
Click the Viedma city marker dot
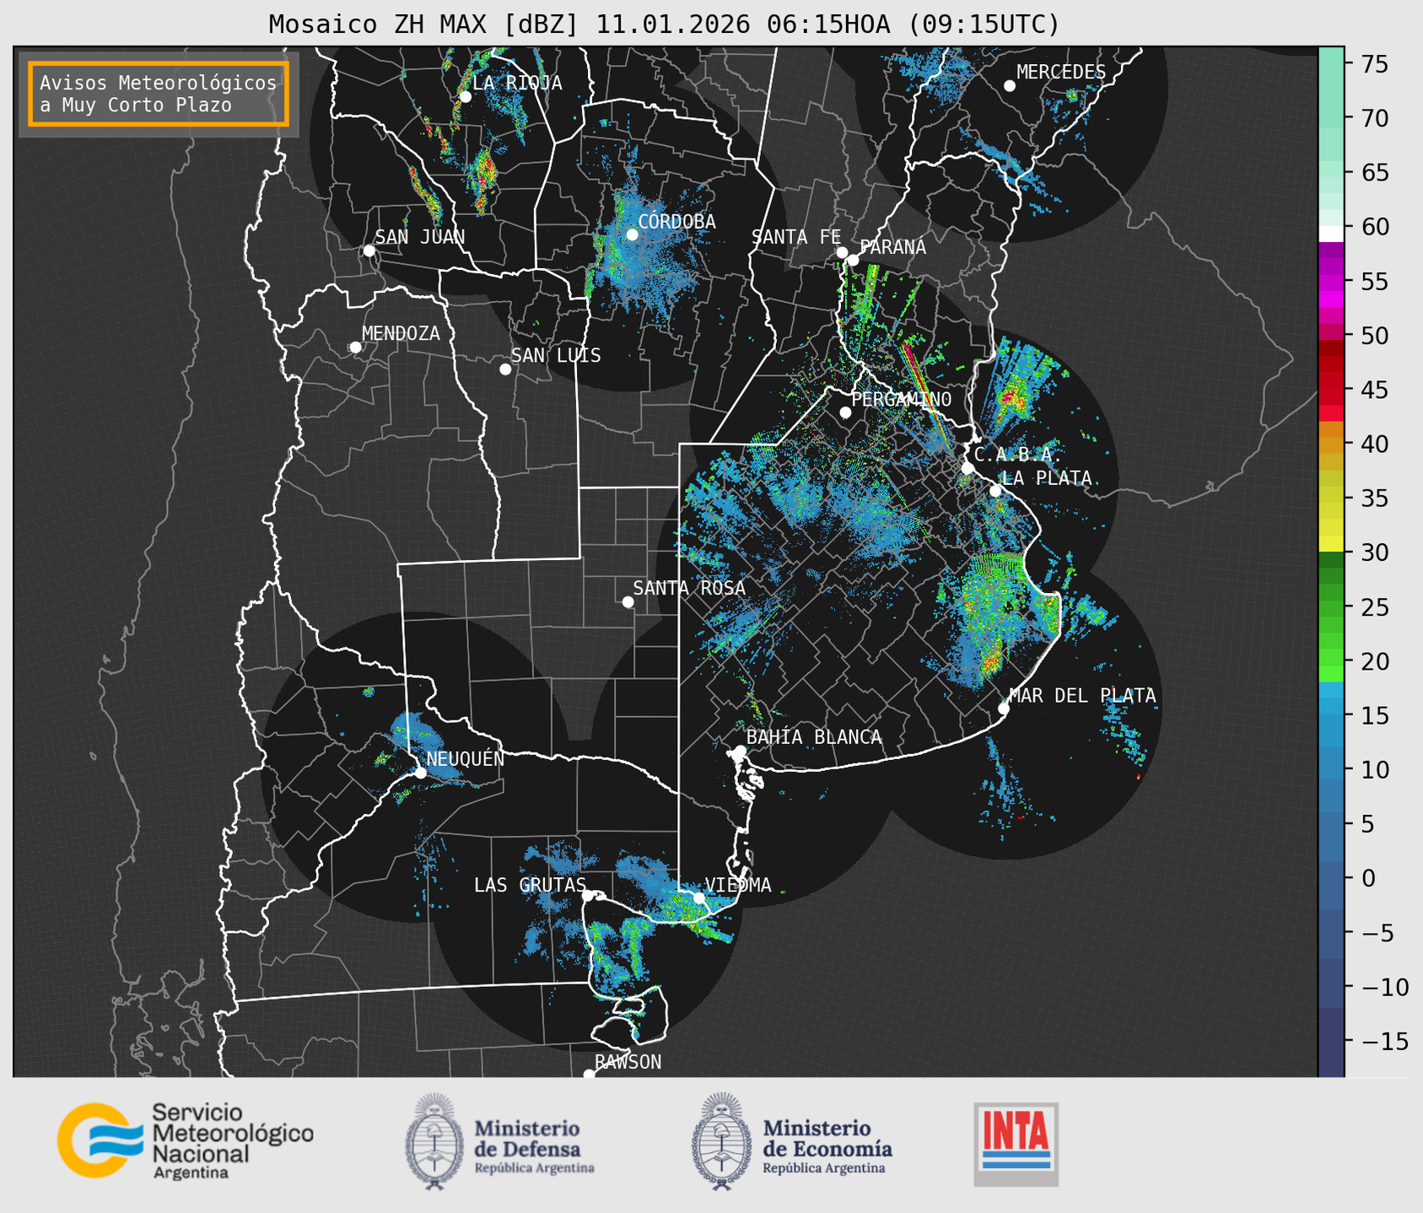coord(698,898)
